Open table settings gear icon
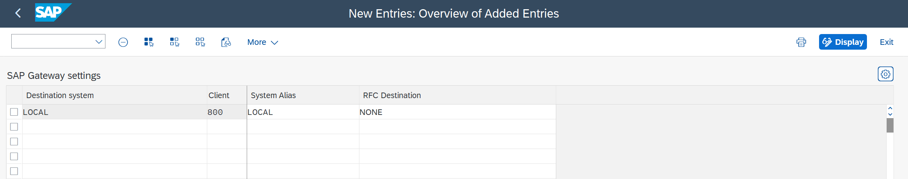This screenshot has width=908, height=179. pyautogui.click(x=885, y=74)
